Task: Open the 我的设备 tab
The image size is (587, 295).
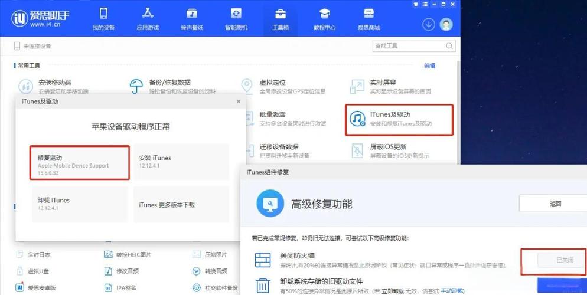Action: 104,19
